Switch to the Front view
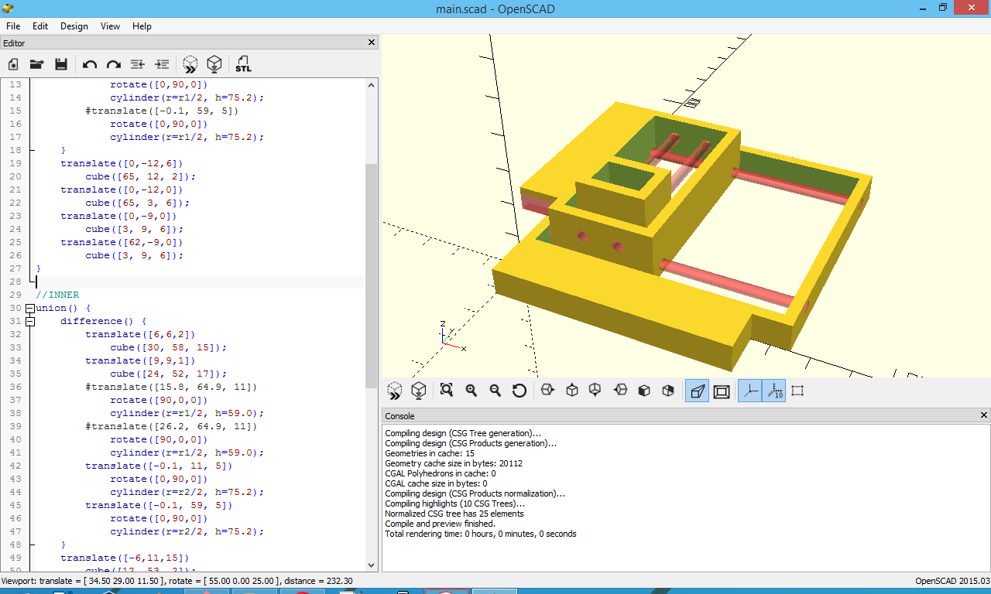Viewport: 991px width, 594px height. [644, 391]
